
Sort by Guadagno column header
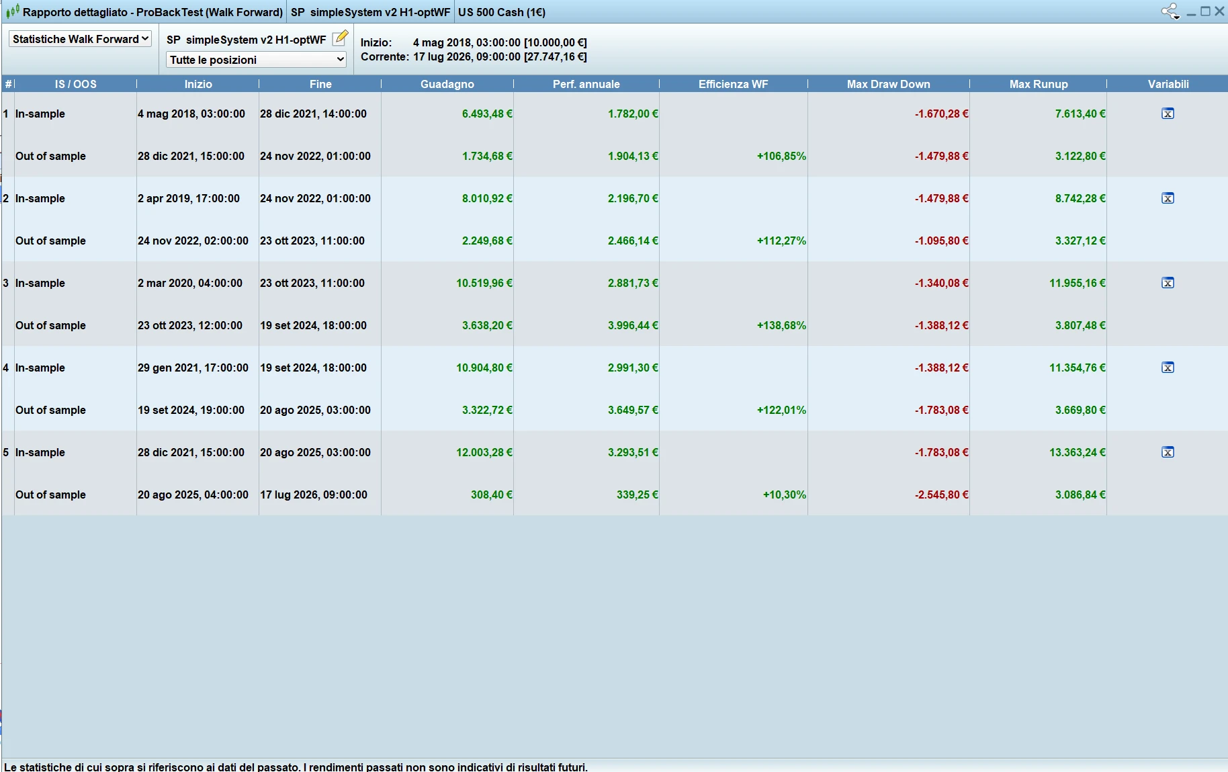(447, 84)
